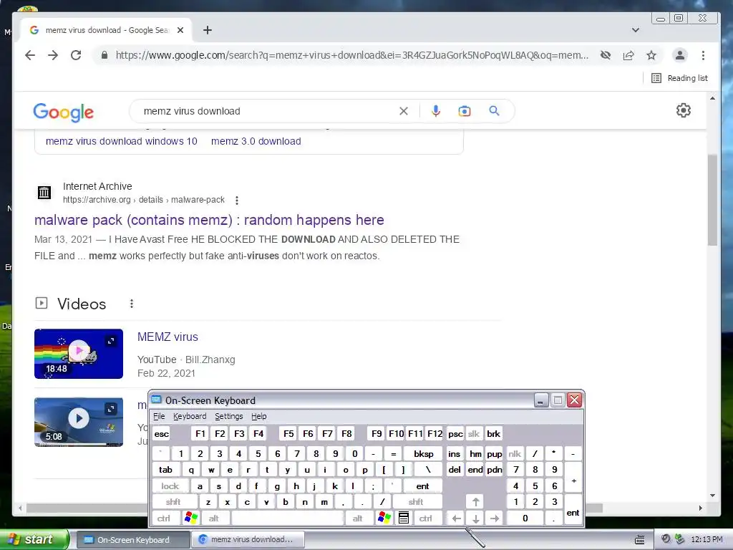Bookmark this page with the star icon

pos(651,55)
